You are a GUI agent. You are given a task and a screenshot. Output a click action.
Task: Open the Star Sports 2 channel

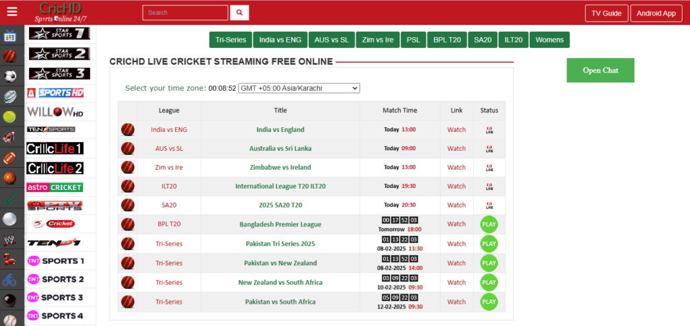(59, 53)
